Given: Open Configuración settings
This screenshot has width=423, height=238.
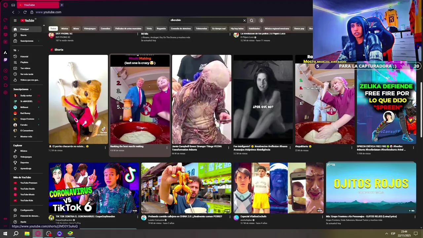Looking at the screenshot, I should [x=26, y=210].
